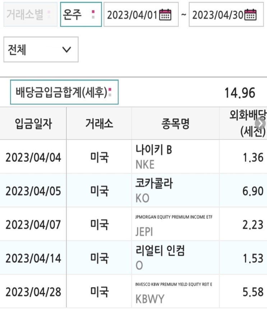Click the 코카콜라 stock name
The width and height of the screenshot is (267, 325).
coord(154,183)
